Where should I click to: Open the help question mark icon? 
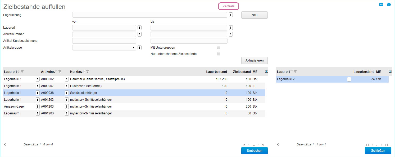[x=389, y=4]
